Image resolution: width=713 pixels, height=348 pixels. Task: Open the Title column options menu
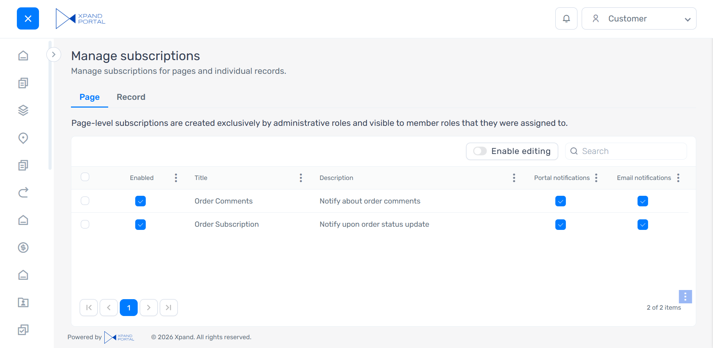(301, 178)
